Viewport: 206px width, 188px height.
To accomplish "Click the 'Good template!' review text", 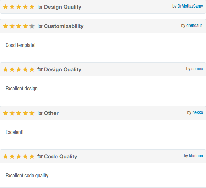I will (x=21, y=45).
